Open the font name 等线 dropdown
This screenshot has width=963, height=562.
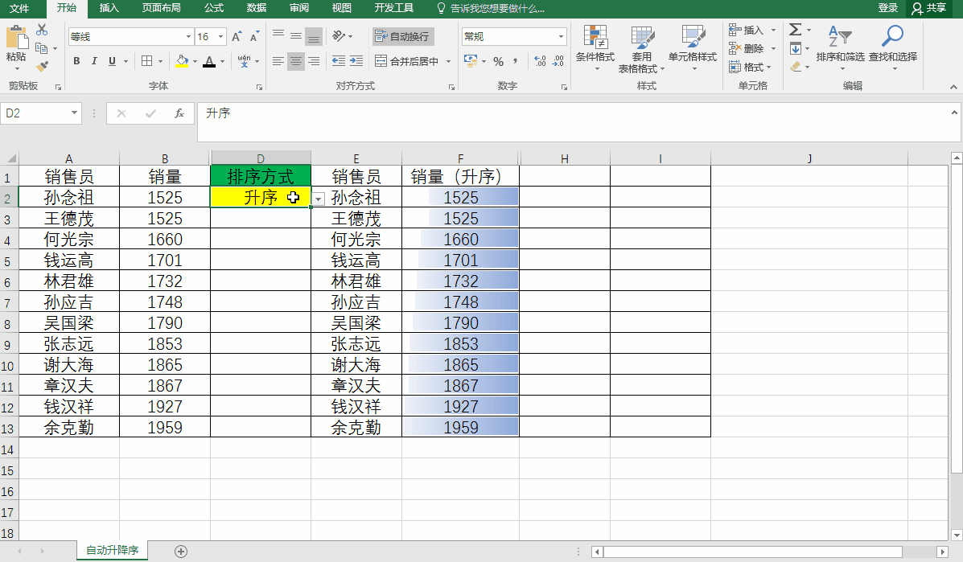pyautogui.click(x=188, y=37)
